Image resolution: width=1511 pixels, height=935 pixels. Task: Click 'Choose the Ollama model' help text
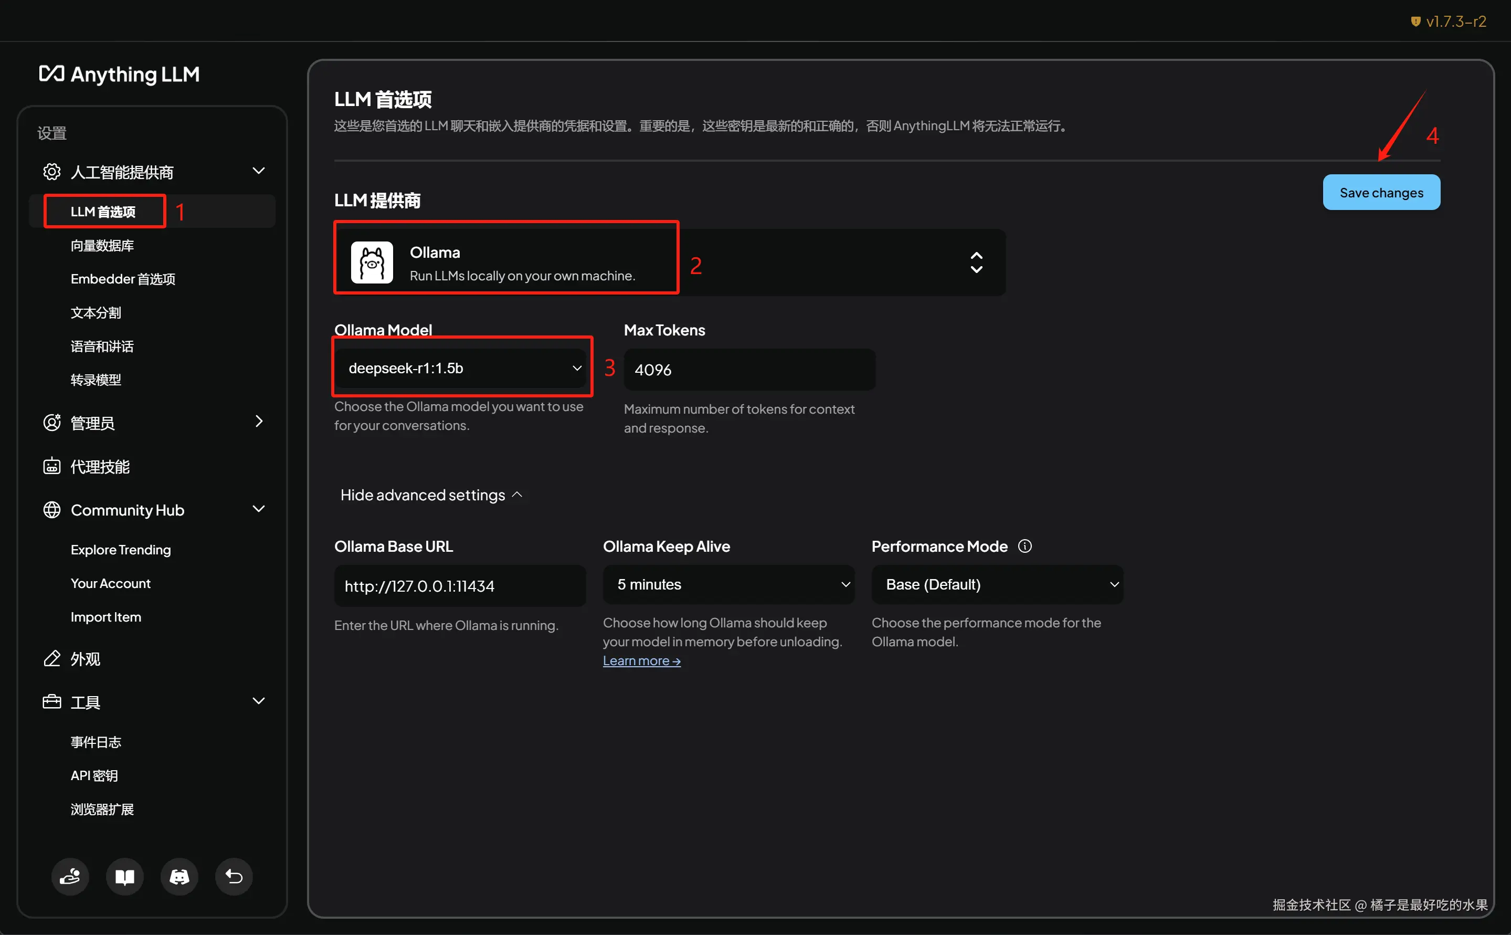click(x=459, y=416)
